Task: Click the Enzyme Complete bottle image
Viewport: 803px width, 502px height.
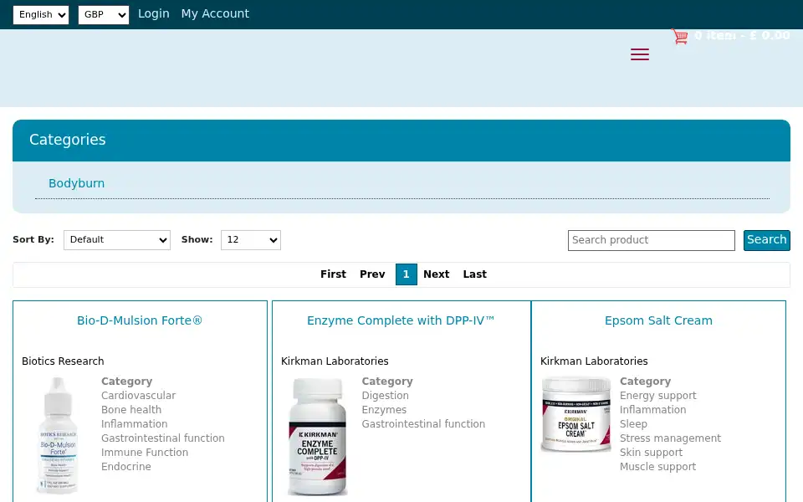Action: click(318, 437)
